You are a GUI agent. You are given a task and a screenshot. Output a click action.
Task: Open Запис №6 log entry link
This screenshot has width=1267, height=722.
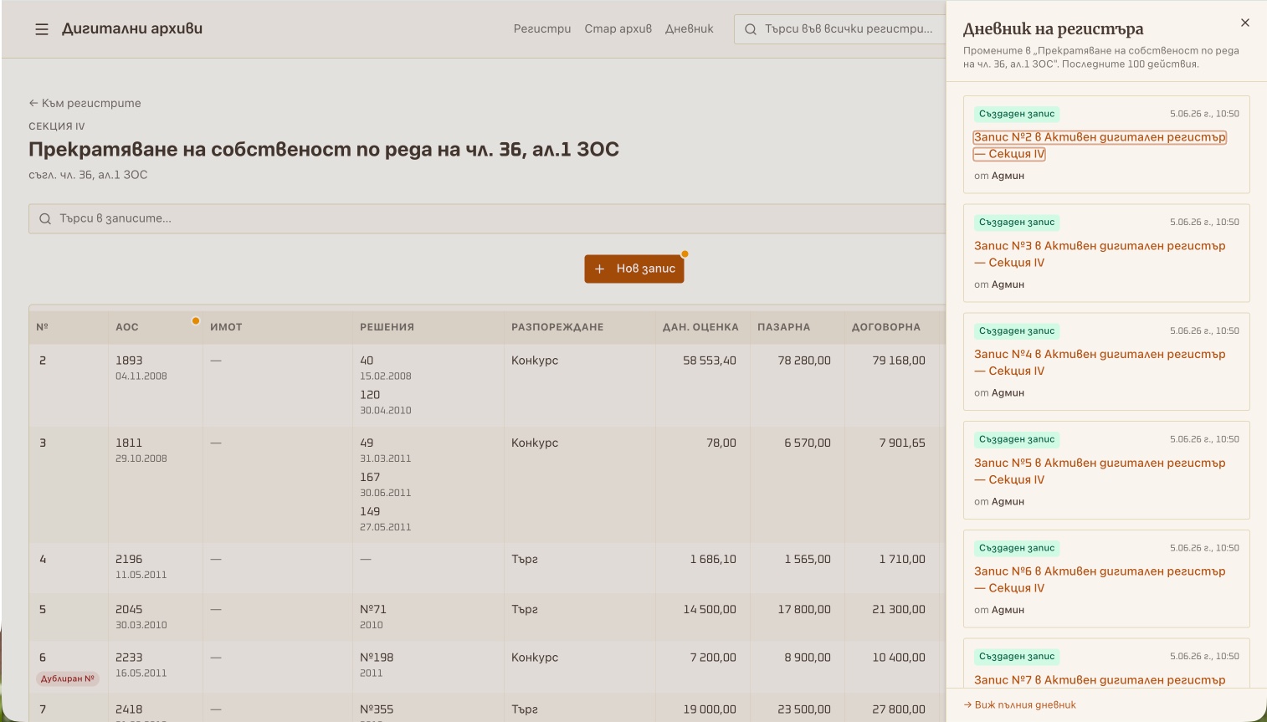1100,580
